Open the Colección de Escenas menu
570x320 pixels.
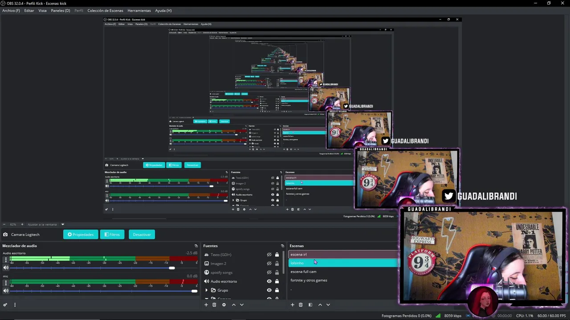pos(105,10)
